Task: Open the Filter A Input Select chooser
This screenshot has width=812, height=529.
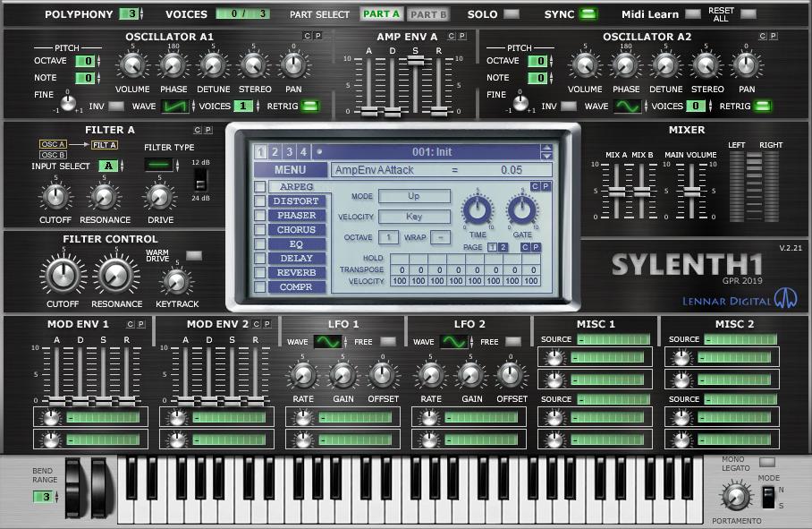Action: click(109, 166)
